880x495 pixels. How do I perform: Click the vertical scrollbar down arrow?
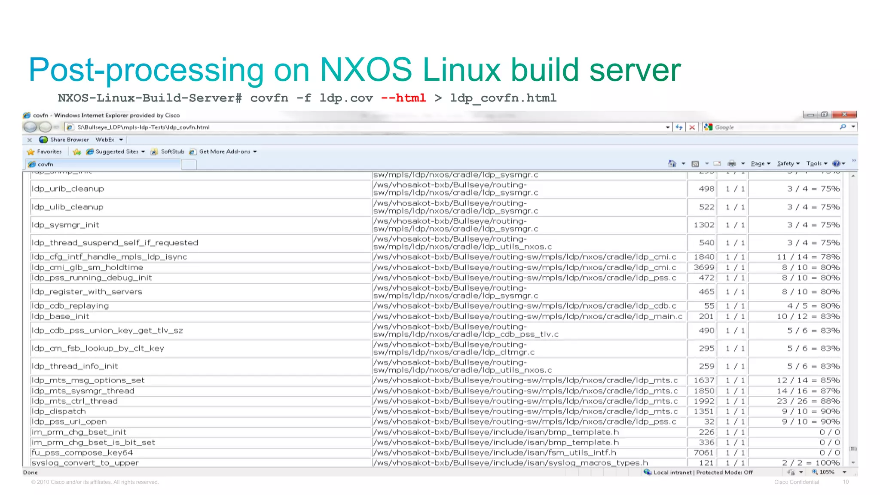tap(853, 463)
